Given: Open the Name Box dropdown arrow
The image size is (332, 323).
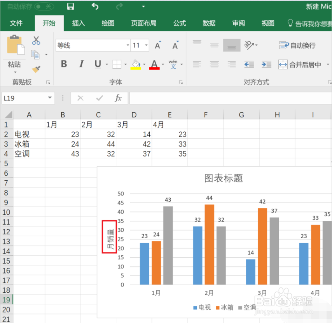Looking at the screenshot, I should tap(50, 98).
